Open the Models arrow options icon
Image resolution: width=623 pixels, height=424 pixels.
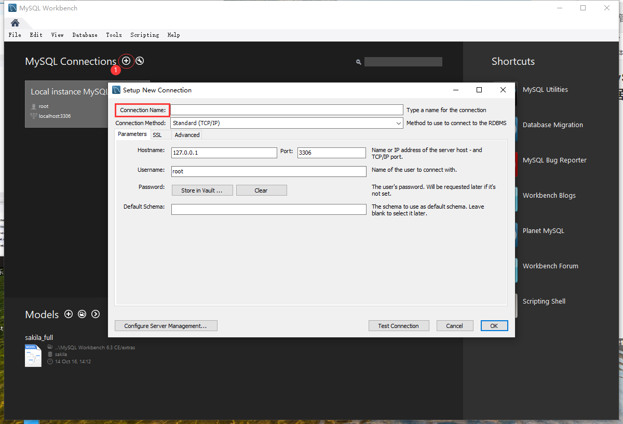tap(96, 314)
